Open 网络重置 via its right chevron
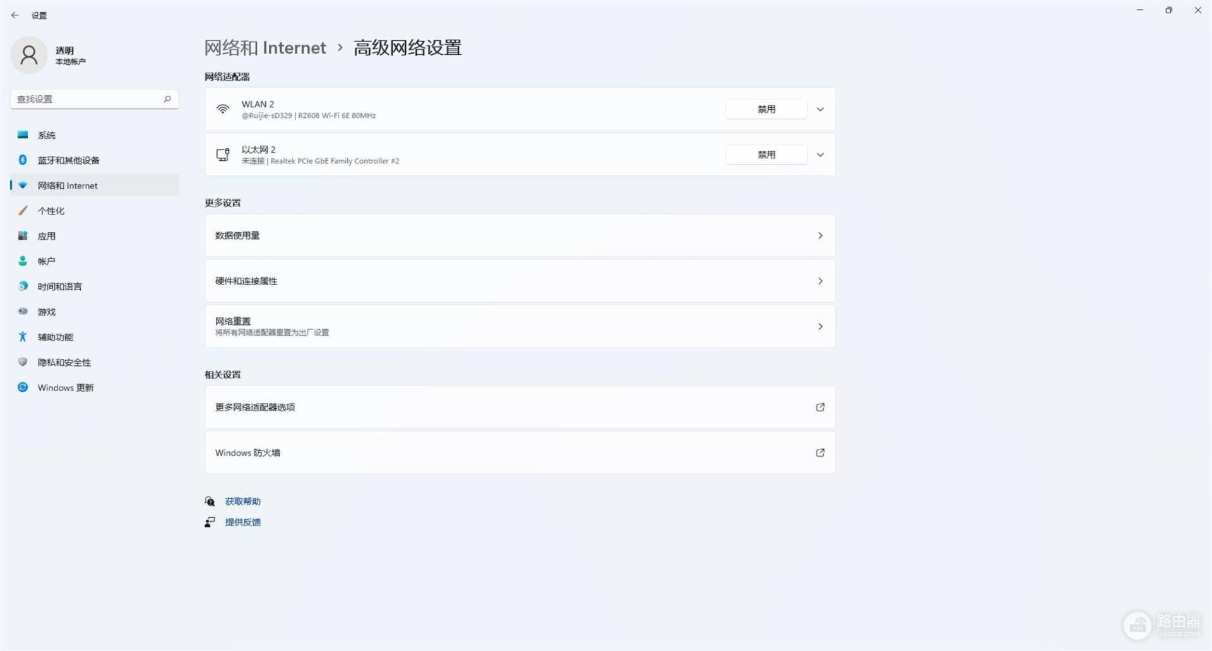The image size is (1212, 651). click(820, 327)
